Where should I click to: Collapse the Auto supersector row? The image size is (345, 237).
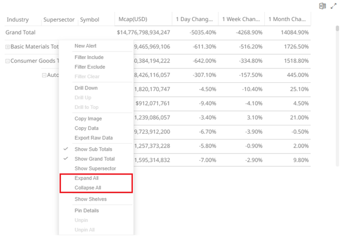pos(44,75)
